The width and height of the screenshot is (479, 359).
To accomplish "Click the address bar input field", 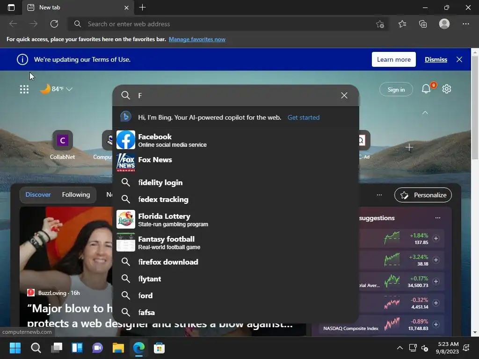I will (x=228, y=24).
